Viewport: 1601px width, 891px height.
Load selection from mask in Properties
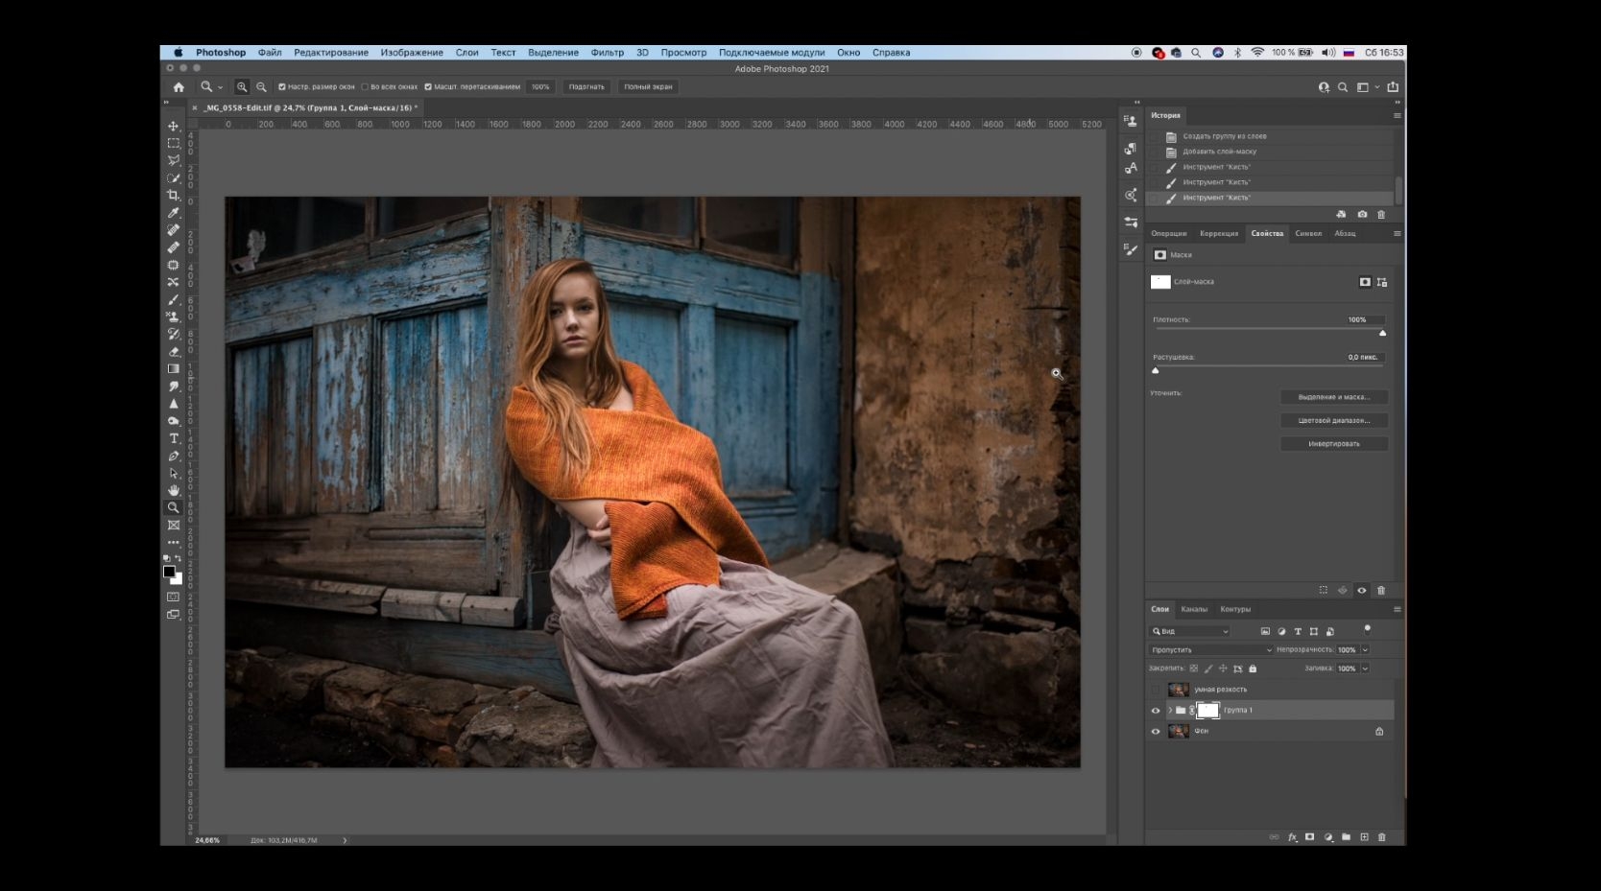pyautogui.click(x=1323, y=590)
